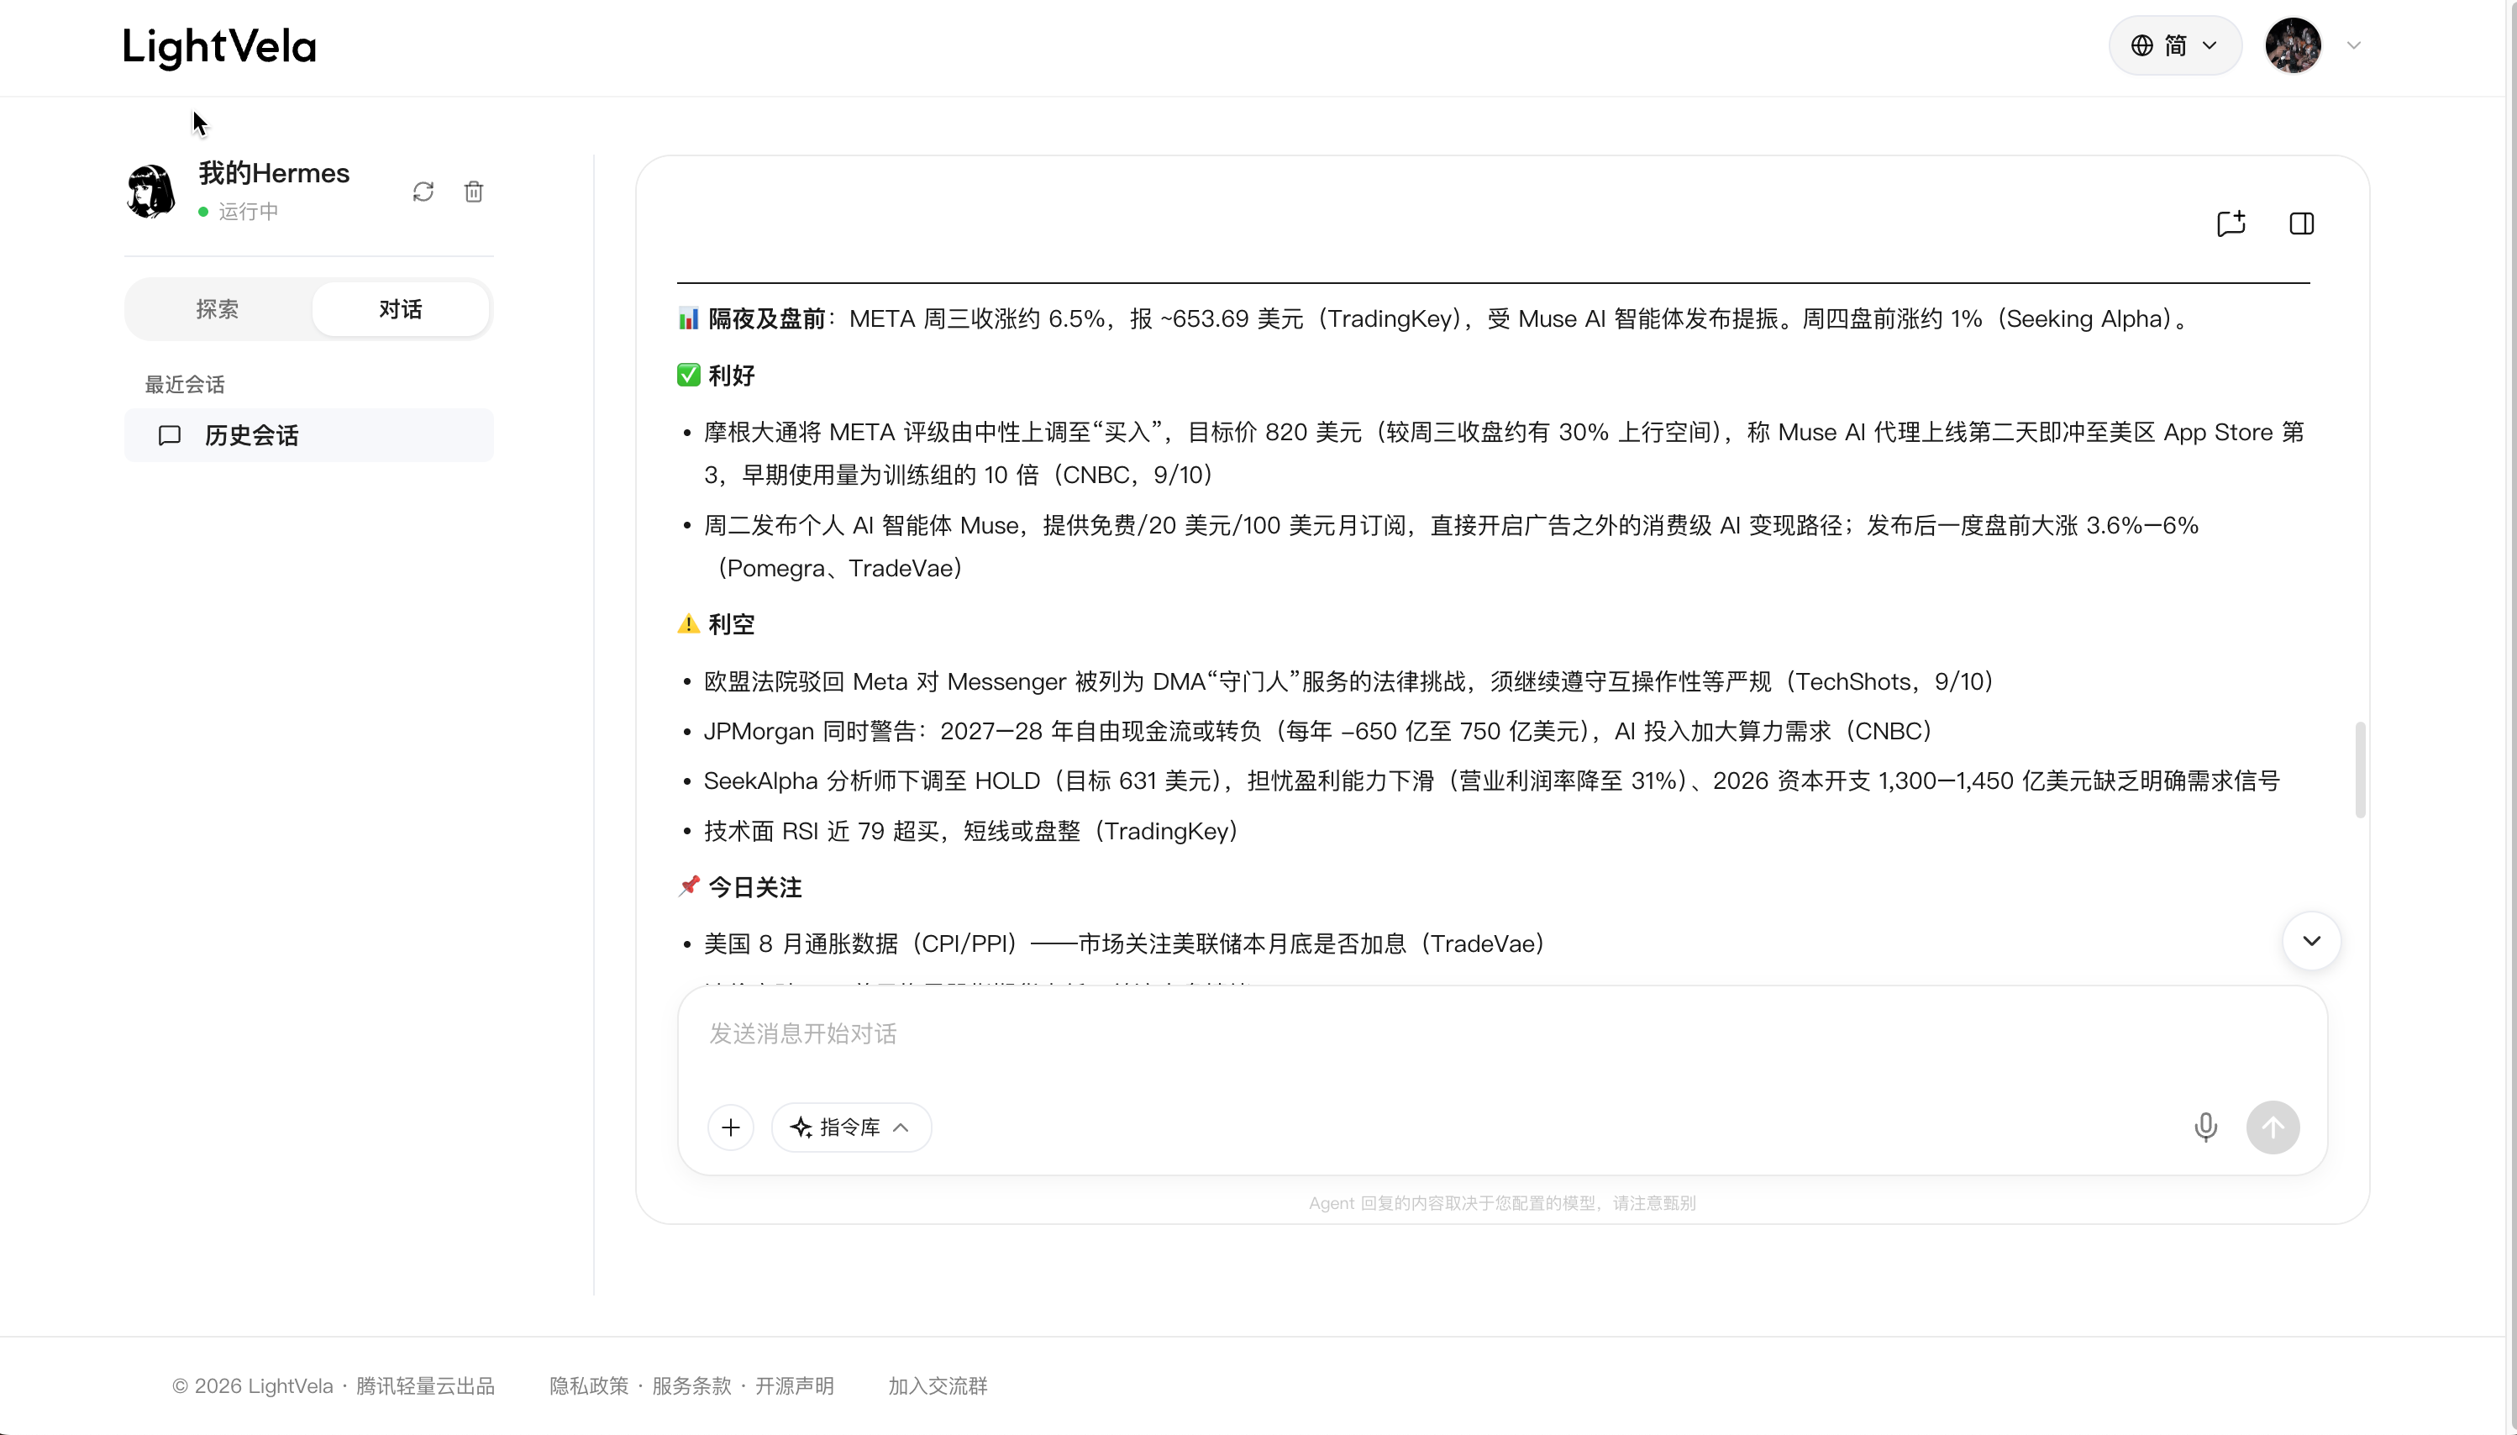The image size is (2517, 1435).
Task: Switch to the 对话 tab
Action: click(x=400, y=308)
